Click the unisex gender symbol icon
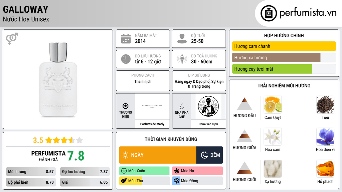This screenshot has height=192, width=342. [12, 39]
